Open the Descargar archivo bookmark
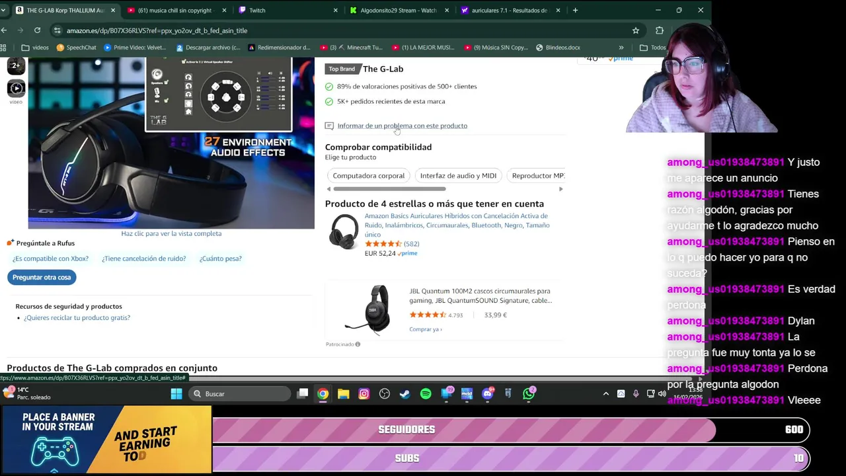This screenshot has height=476, width=846. (208, 48)
